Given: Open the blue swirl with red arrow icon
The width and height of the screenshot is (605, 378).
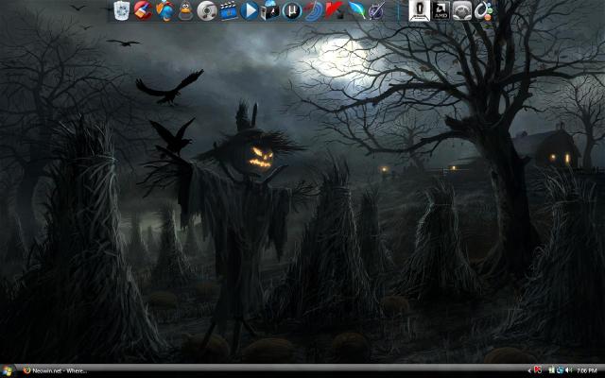Looking at the screenshot, I should click(313, 10).
